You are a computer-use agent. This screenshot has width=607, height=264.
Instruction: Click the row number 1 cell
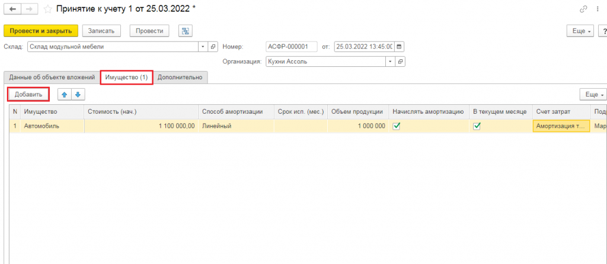15,126
